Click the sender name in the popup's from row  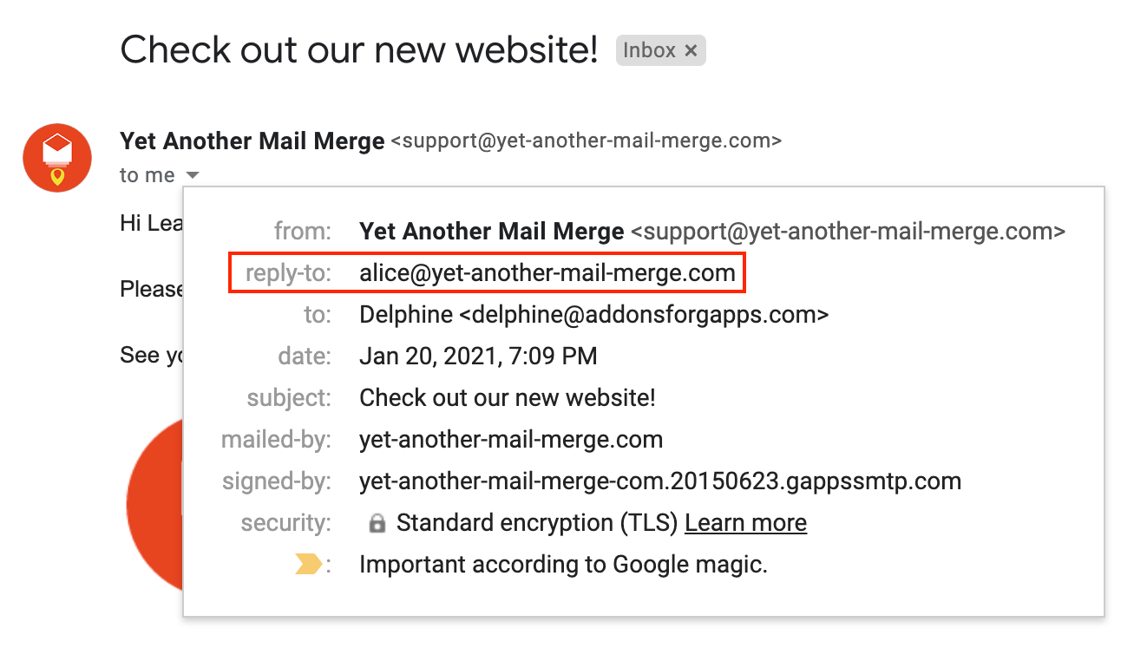click(x=491, y=232)
